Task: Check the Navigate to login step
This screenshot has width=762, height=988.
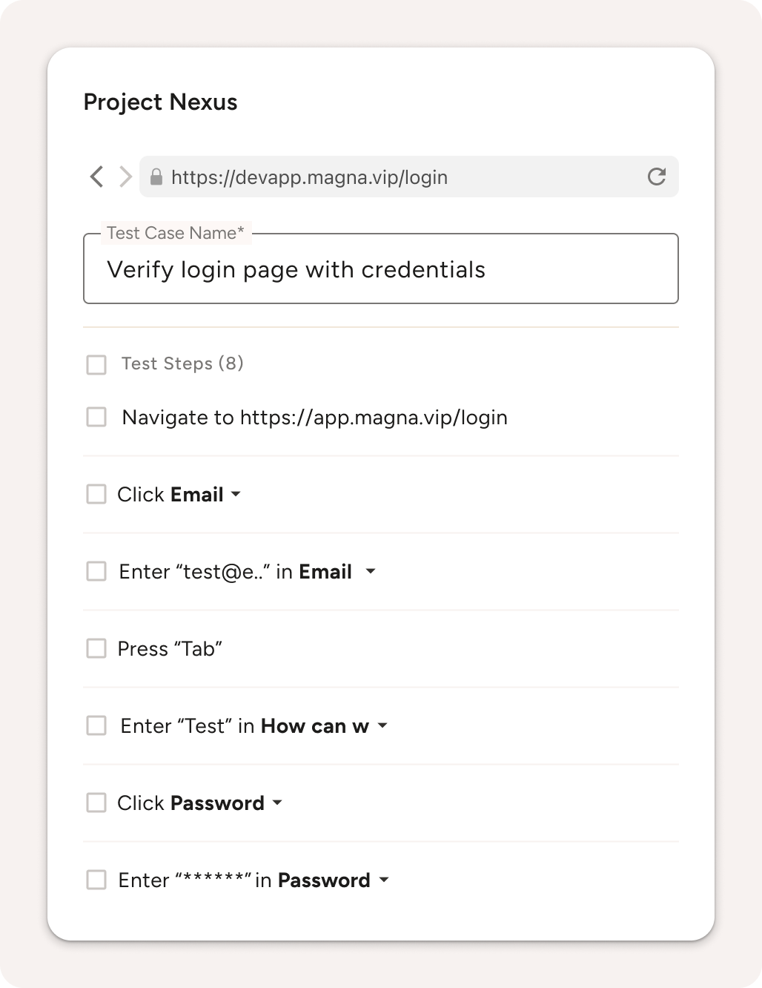Action: pyautogui.click(x=96, y=417)
